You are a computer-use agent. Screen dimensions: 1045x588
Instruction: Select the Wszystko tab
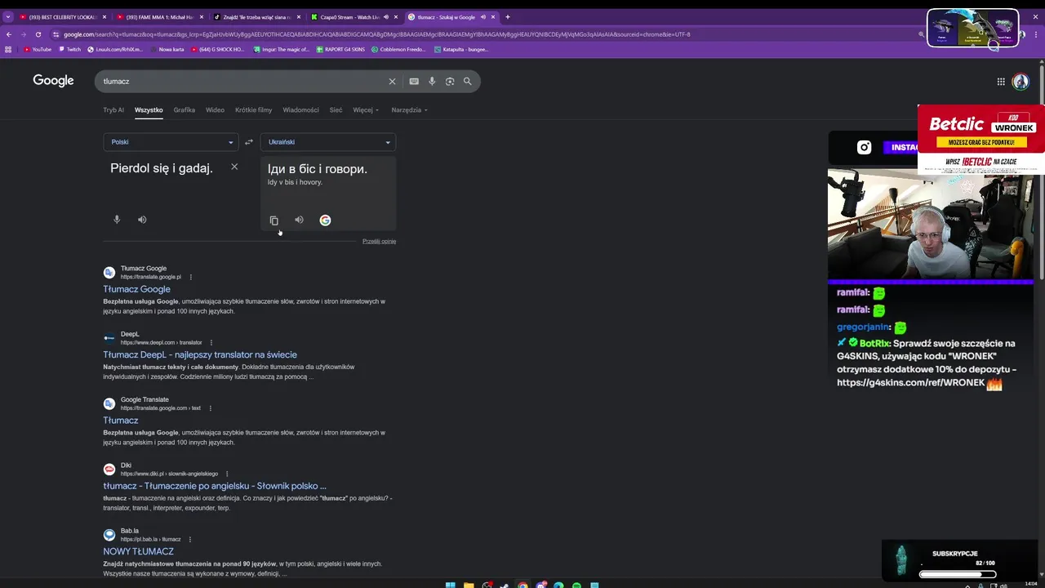click(149, 110)
